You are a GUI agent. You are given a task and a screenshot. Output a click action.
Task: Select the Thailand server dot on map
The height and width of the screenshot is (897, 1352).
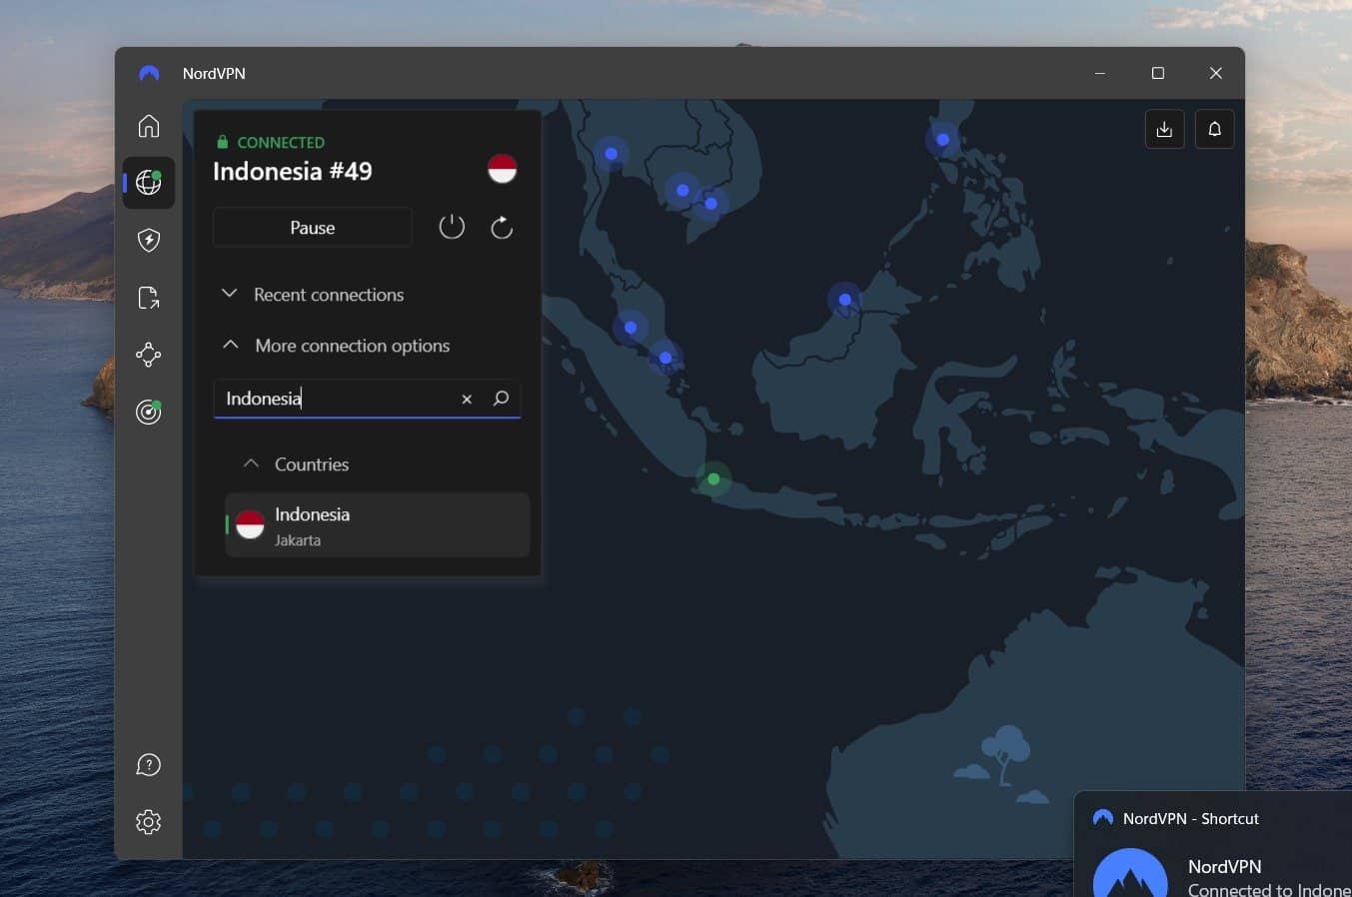[x=611, y=154]
